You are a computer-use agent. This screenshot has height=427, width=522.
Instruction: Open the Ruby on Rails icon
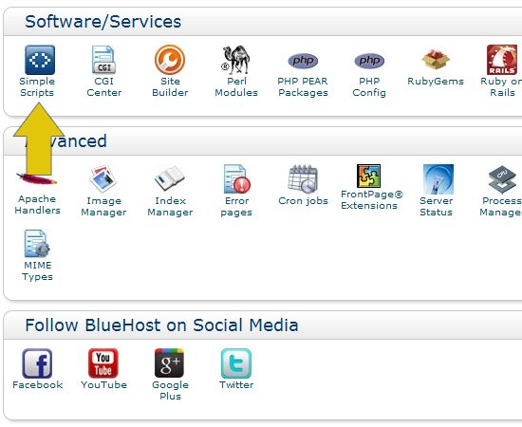tap(502, 60)
